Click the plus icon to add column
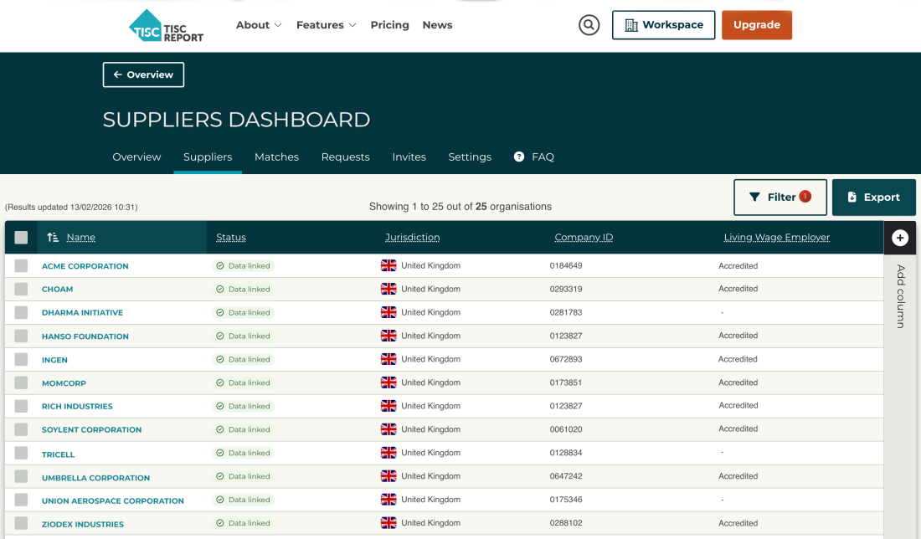The width and height of the screenshot is (921, 539). [900, 238]
